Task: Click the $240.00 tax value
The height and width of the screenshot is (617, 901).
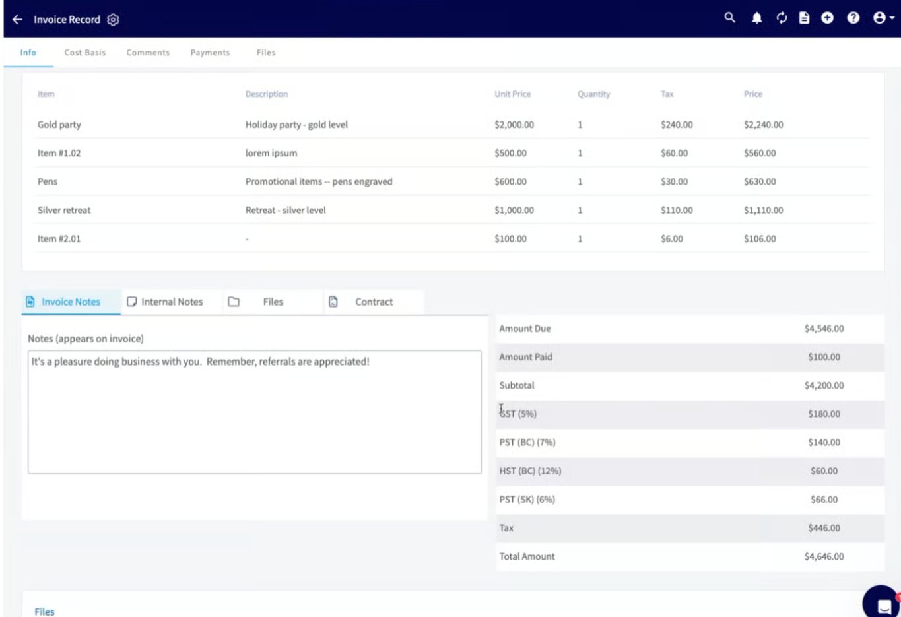Action: [x=677, y=125]
